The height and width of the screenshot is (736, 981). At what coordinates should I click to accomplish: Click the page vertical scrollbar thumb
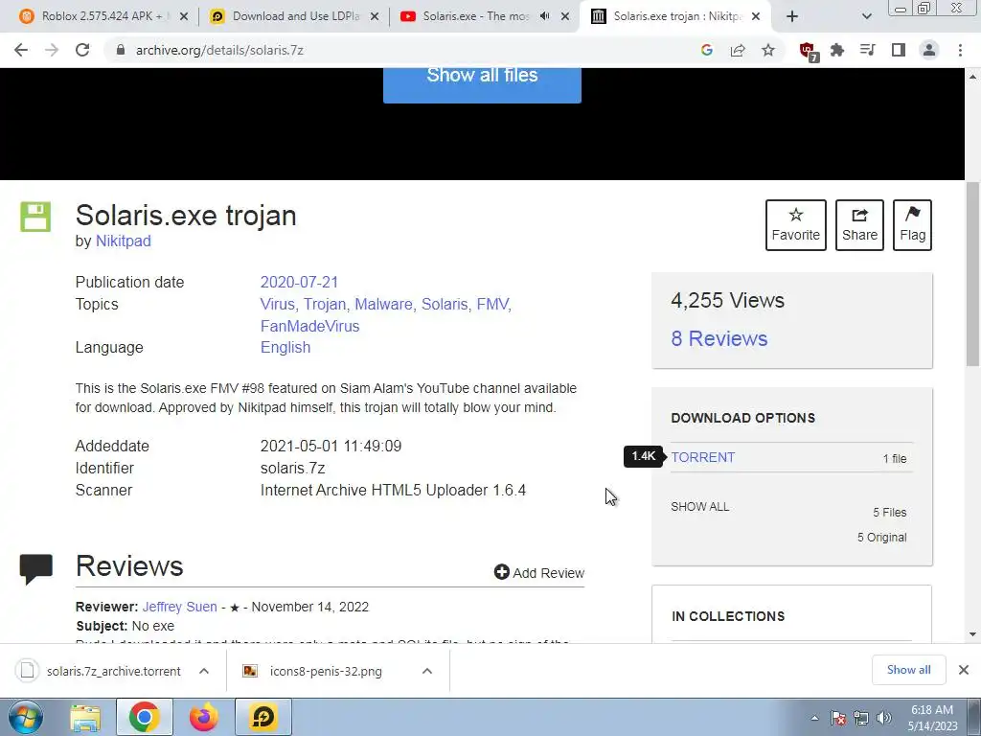[x=972, y=274]
